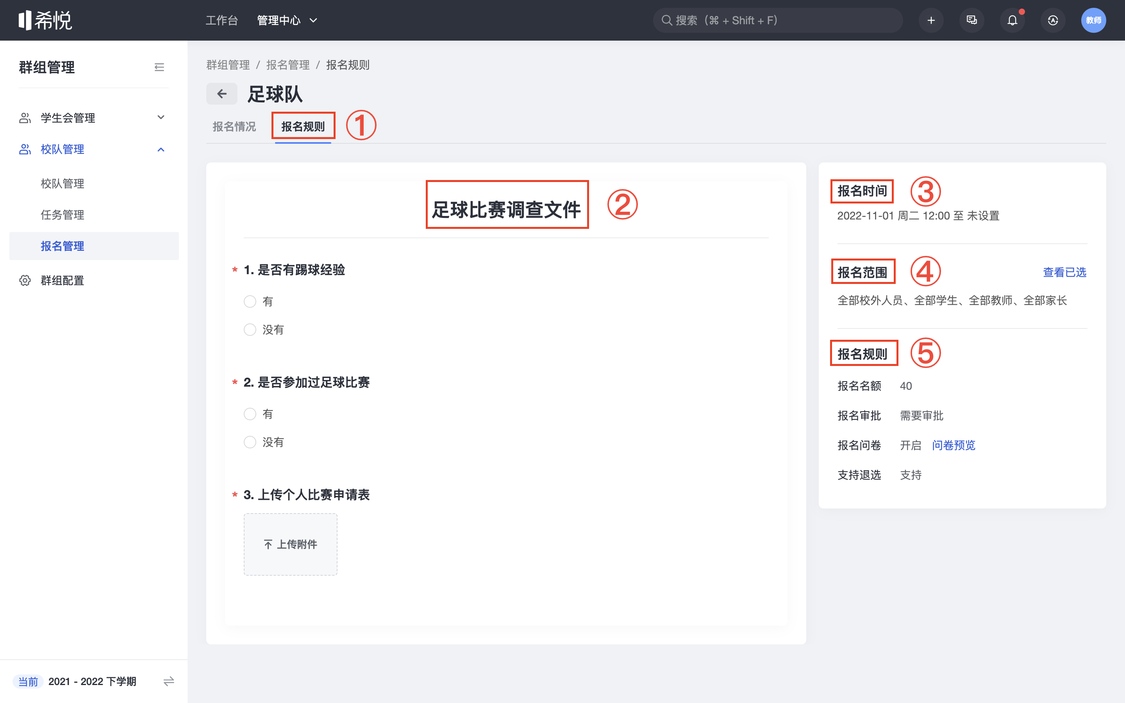Expand the 学生会管理 chevron
The image size is (1125, 703).
(161, 117)
